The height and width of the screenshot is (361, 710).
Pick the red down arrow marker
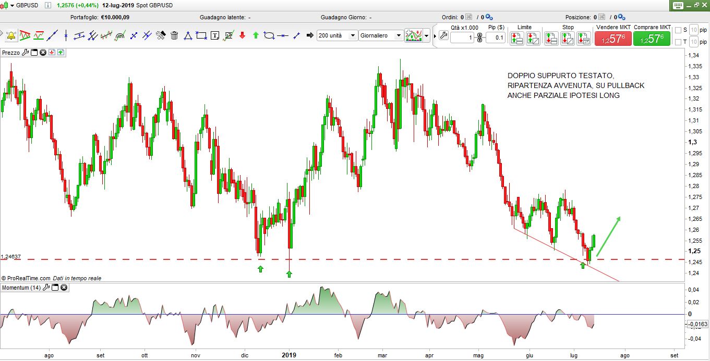click(x=242, y=35)
